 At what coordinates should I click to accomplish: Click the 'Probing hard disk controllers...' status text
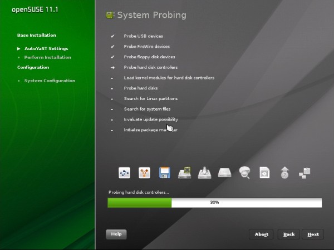[139, 192]
